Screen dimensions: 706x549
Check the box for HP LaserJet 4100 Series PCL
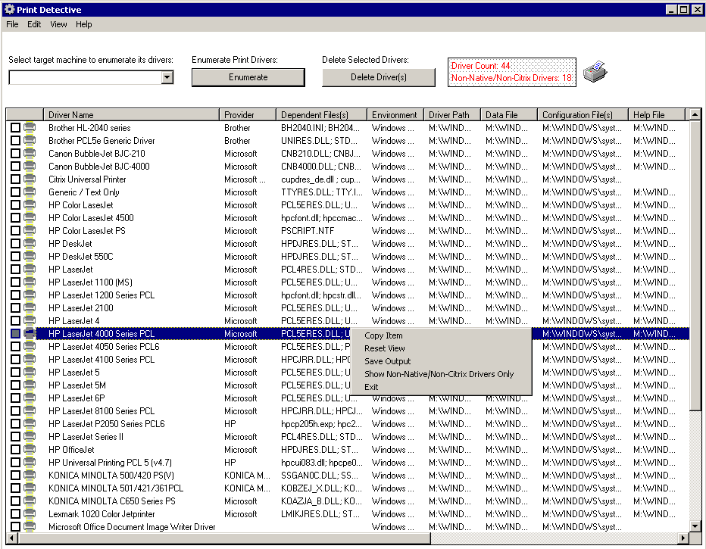pyautogui.click(x=15, y=360)
